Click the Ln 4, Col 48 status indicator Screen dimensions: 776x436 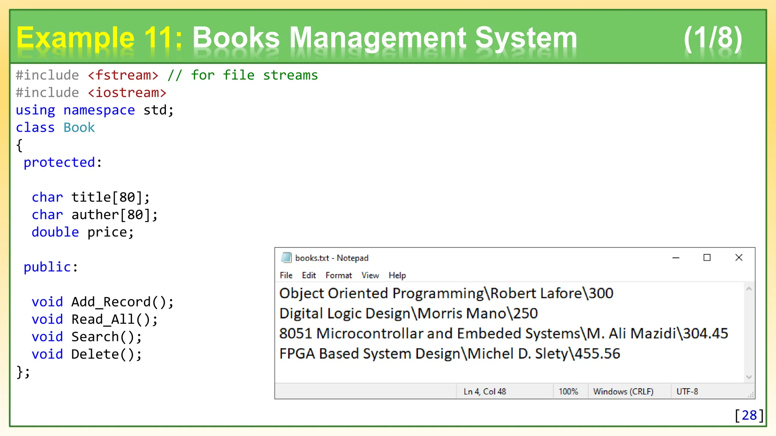click(485, 392)
